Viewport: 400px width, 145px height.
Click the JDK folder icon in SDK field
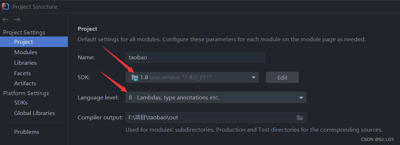[x=135, y=77]
